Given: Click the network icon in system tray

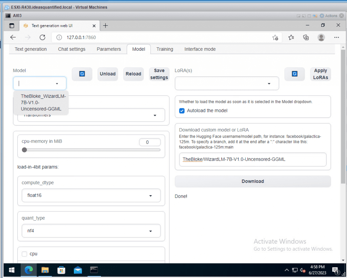Looking at the screenshot, I should 295,270.
